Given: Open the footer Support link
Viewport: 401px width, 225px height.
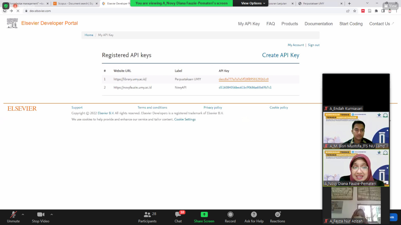Looking at the screenshot, I should [77, 108].
